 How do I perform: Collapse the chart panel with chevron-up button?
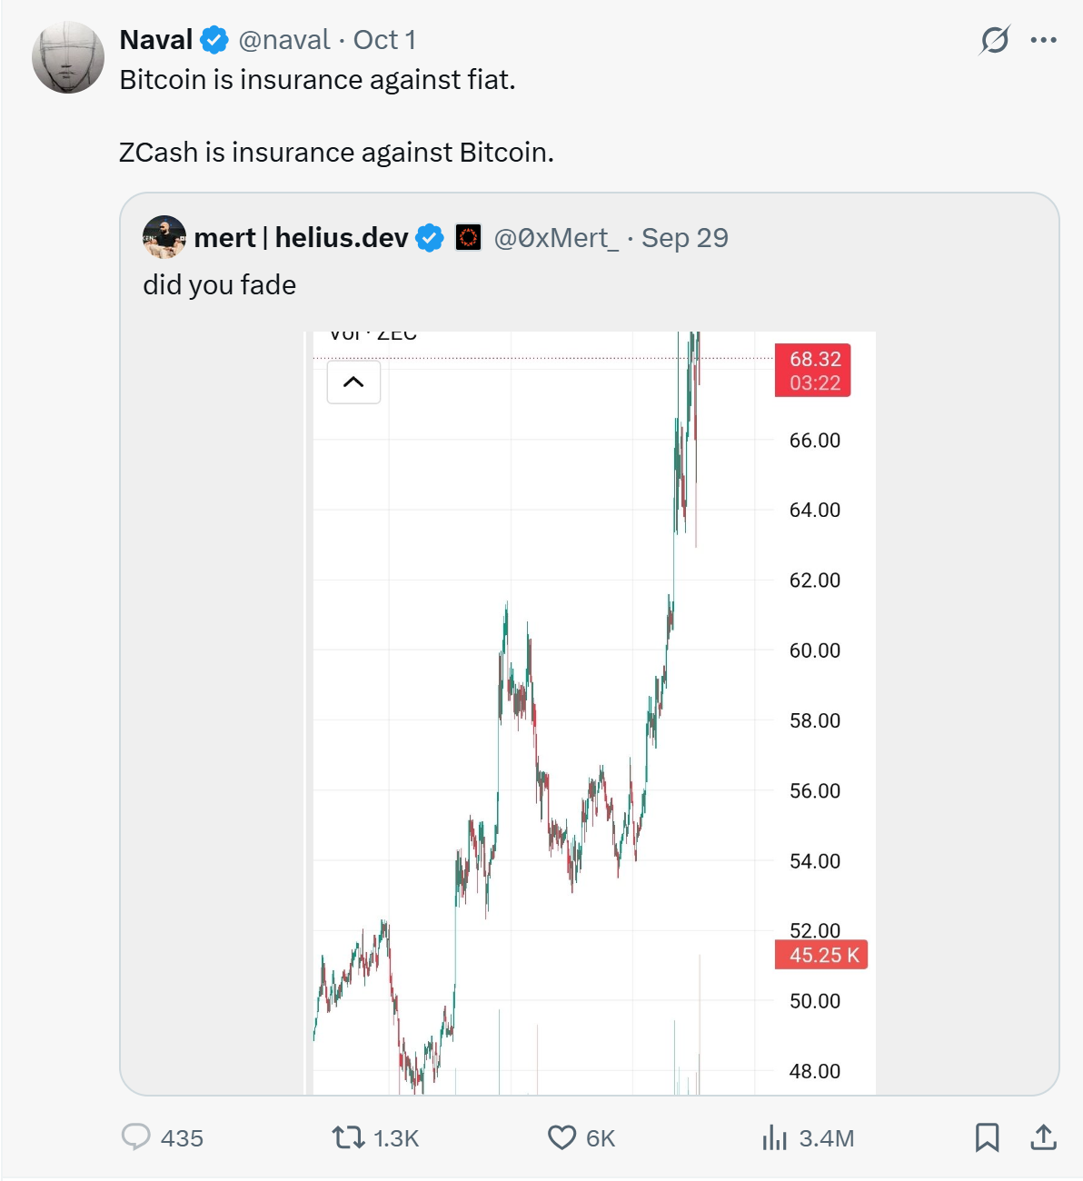[x=353, y=382]
